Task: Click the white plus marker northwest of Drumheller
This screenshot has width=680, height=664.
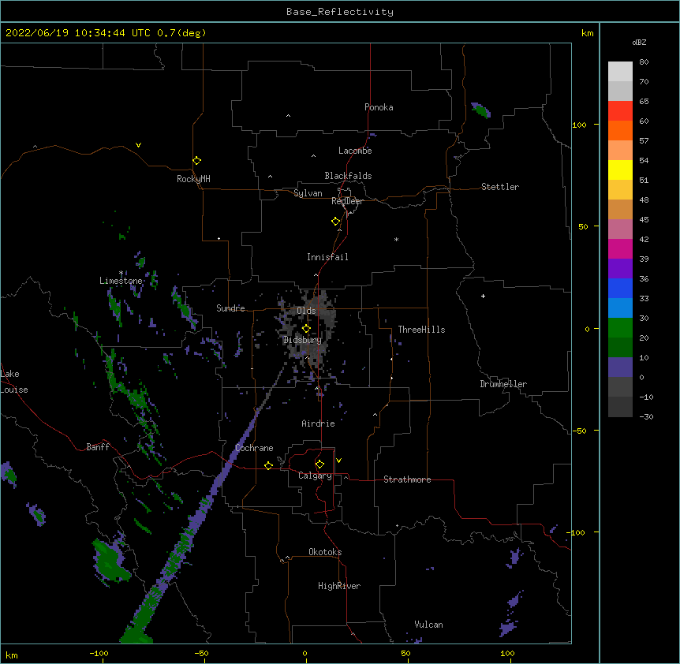Action: pos(483,296)
